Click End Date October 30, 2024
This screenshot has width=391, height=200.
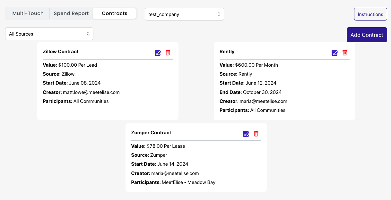pyautogui.click(x=251, y=92)
